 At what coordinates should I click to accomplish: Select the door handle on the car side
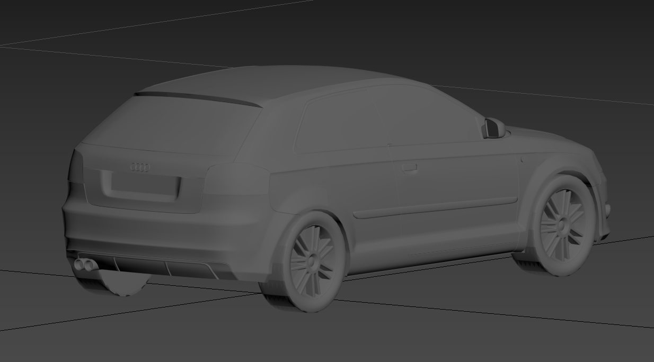coord(409,168)
